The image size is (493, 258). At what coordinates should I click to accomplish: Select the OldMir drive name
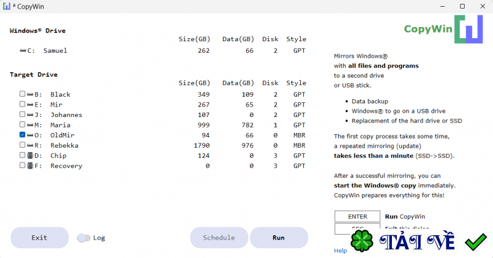[62, 135]
